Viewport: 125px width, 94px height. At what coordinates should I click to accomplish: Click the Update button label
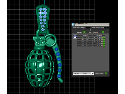[80, 32]
